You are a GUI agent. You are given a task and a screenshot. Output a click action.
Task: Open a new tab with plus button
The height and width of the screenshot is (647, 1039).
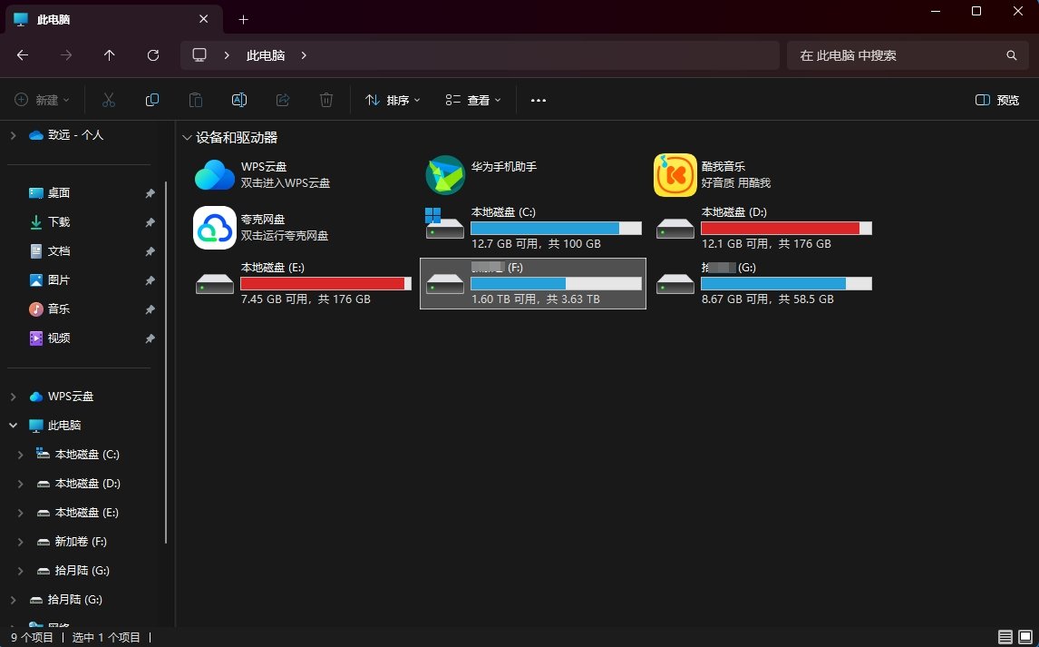[x=243, y=19]
